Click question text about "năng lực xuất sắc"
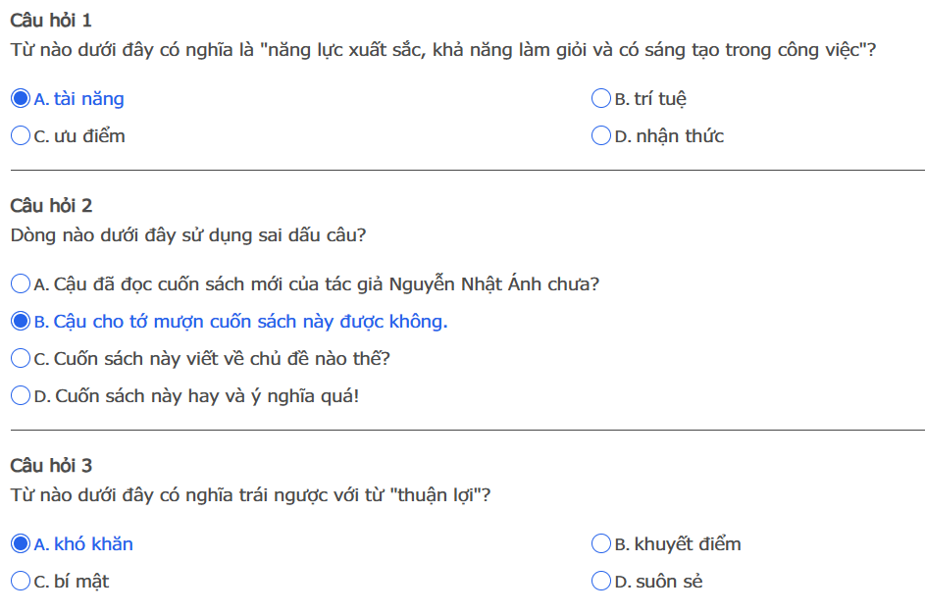The width and height of the screenshot is (925, 614). (x=441, y=50)
